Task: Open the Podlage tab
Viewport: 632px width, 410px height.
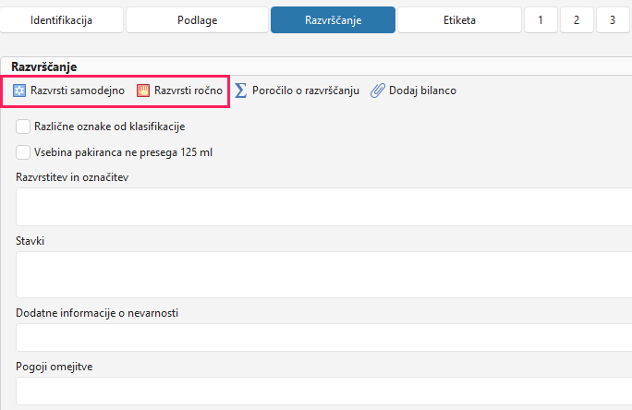Action: point(197,20)
